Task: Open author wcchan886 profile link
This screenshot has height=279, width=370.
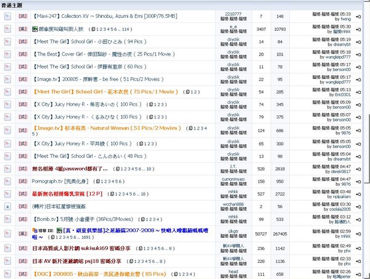Action: (233, 204)
